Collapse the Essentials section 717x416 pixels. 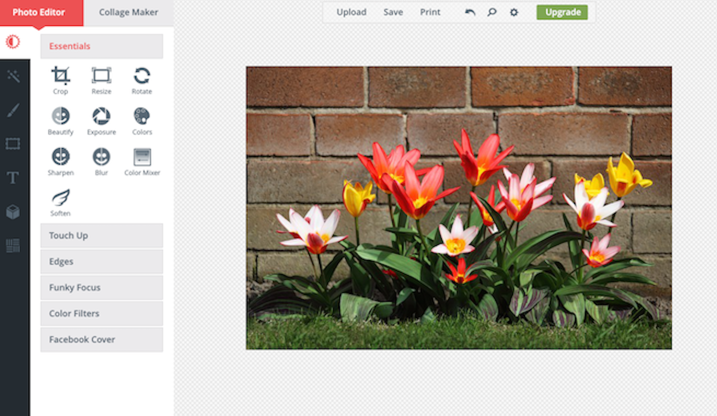pyautogui.click(x=102, y=46)
